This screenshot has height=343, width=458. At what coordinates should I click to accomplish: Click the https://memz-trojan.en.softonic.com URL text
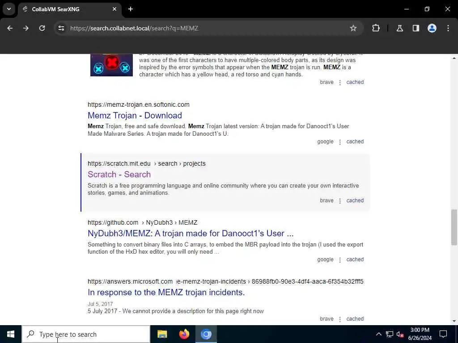click(139, 105)
